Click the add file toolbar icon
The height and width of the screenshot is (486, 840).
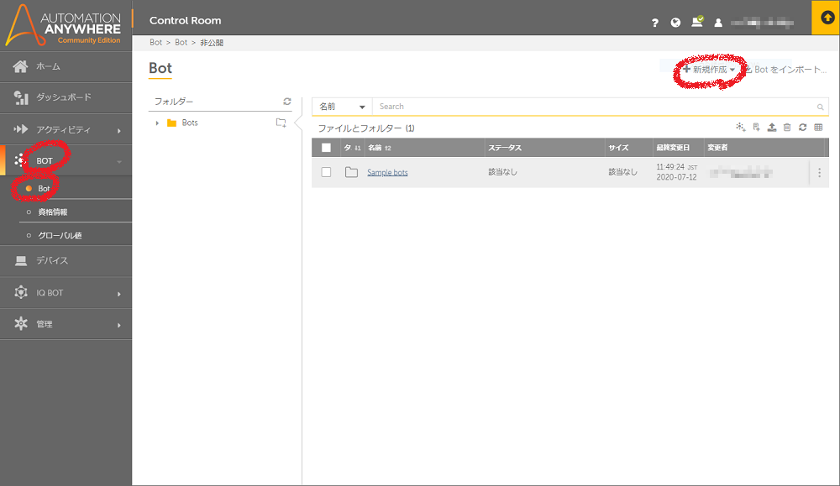(x=757, y=128)
